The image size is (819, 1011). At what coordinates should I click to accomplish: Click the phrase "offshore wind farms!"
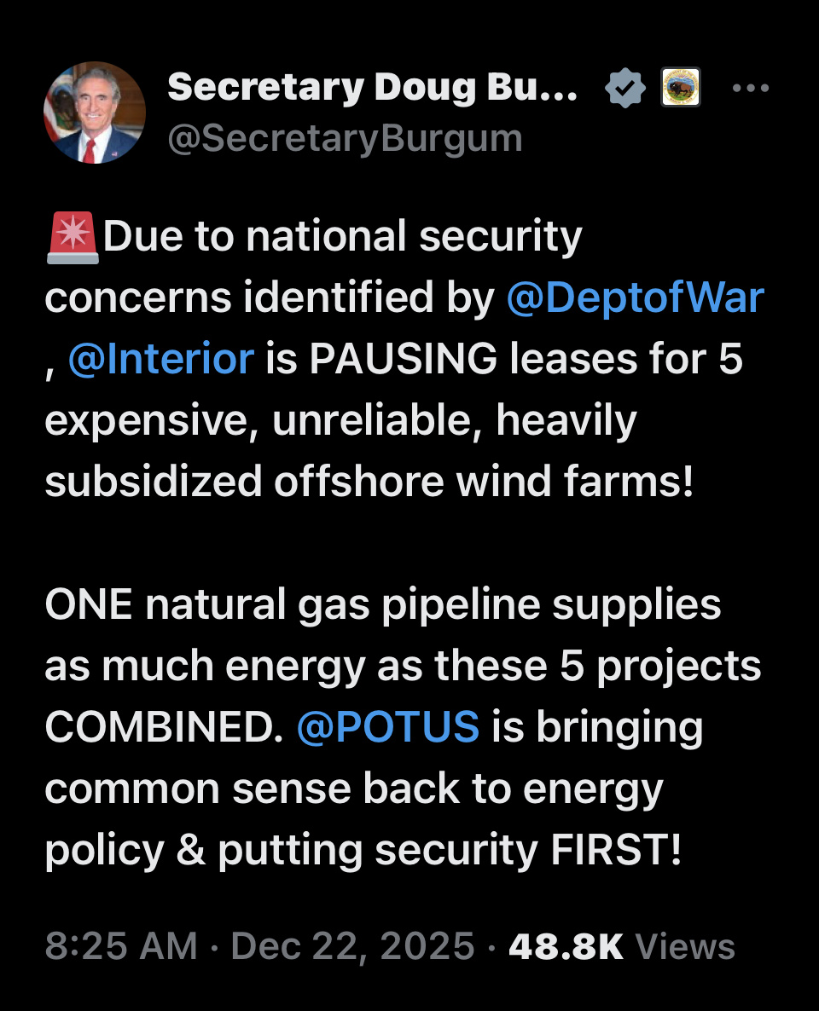pyautogui.click(x=484, y=482)
